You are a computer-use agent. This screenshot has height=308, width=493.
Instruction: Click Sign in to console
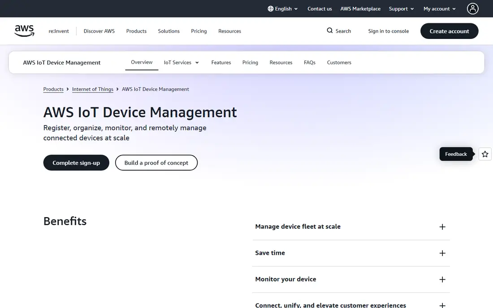pyautogui.click(x=388, y=31)
